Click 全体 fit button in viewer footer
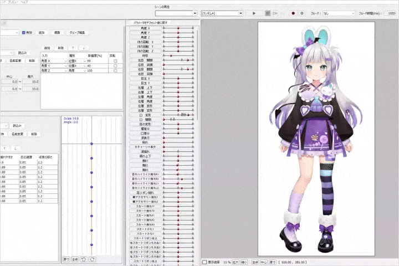The image size is (399, 266). pos(255,262)
